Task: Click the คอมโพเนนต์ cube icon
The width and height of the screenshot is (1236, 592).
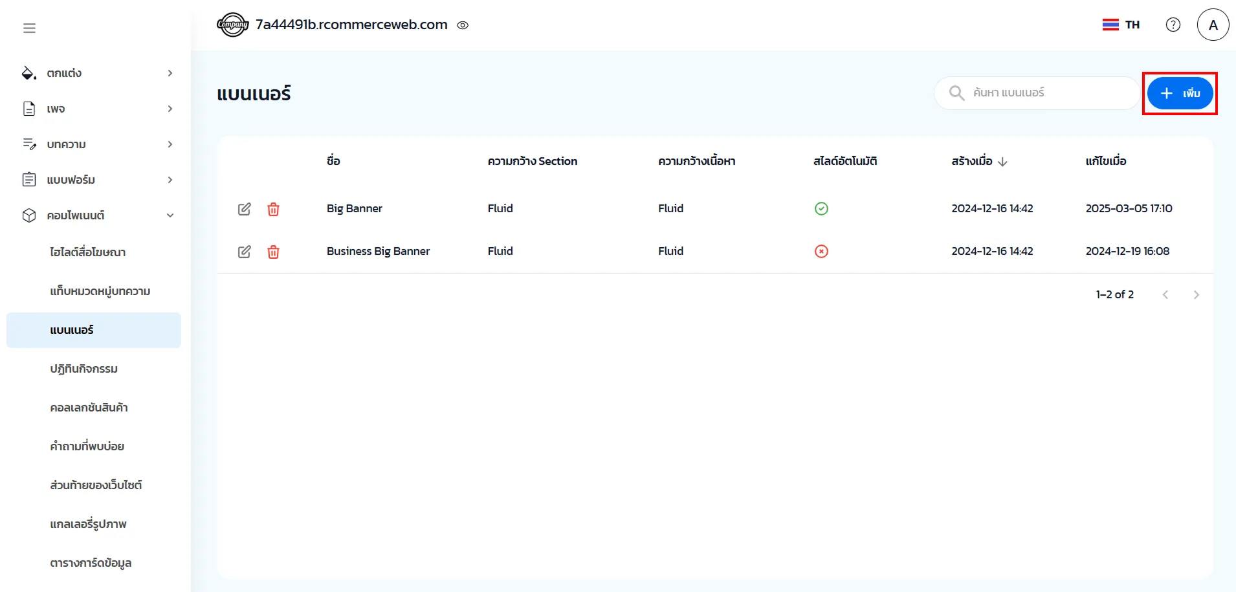Action: (x=29, y=215)
